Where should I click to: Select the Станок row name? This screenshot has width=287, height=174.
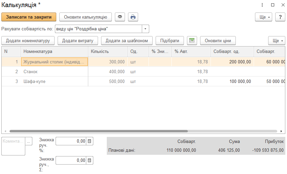tap(30, 71)
